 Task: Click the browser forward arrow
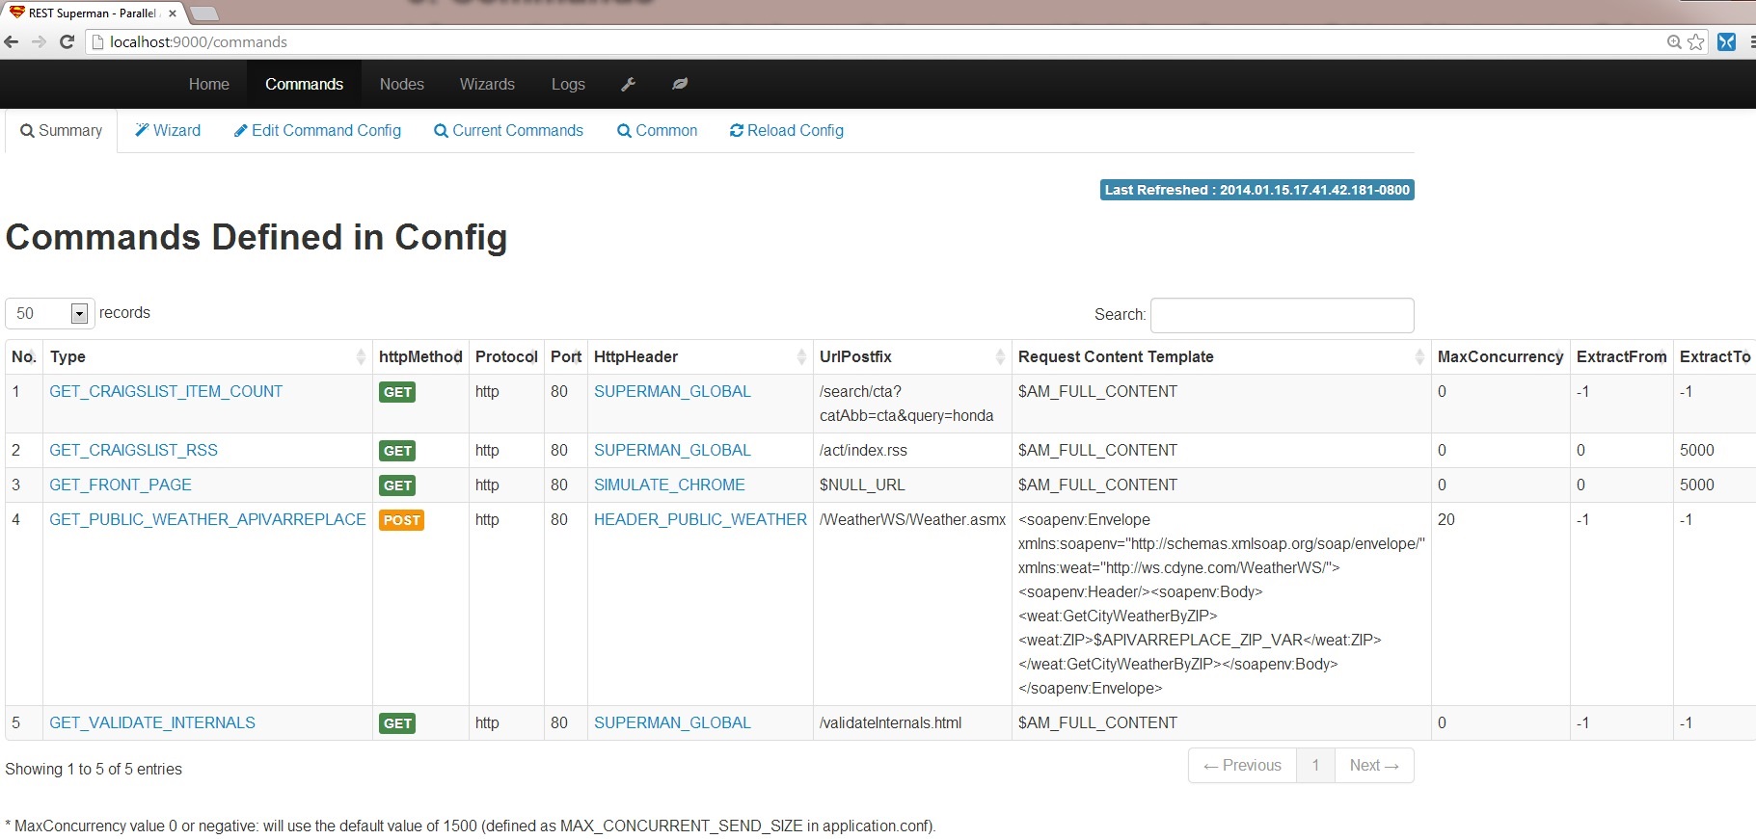pos(39,41)
